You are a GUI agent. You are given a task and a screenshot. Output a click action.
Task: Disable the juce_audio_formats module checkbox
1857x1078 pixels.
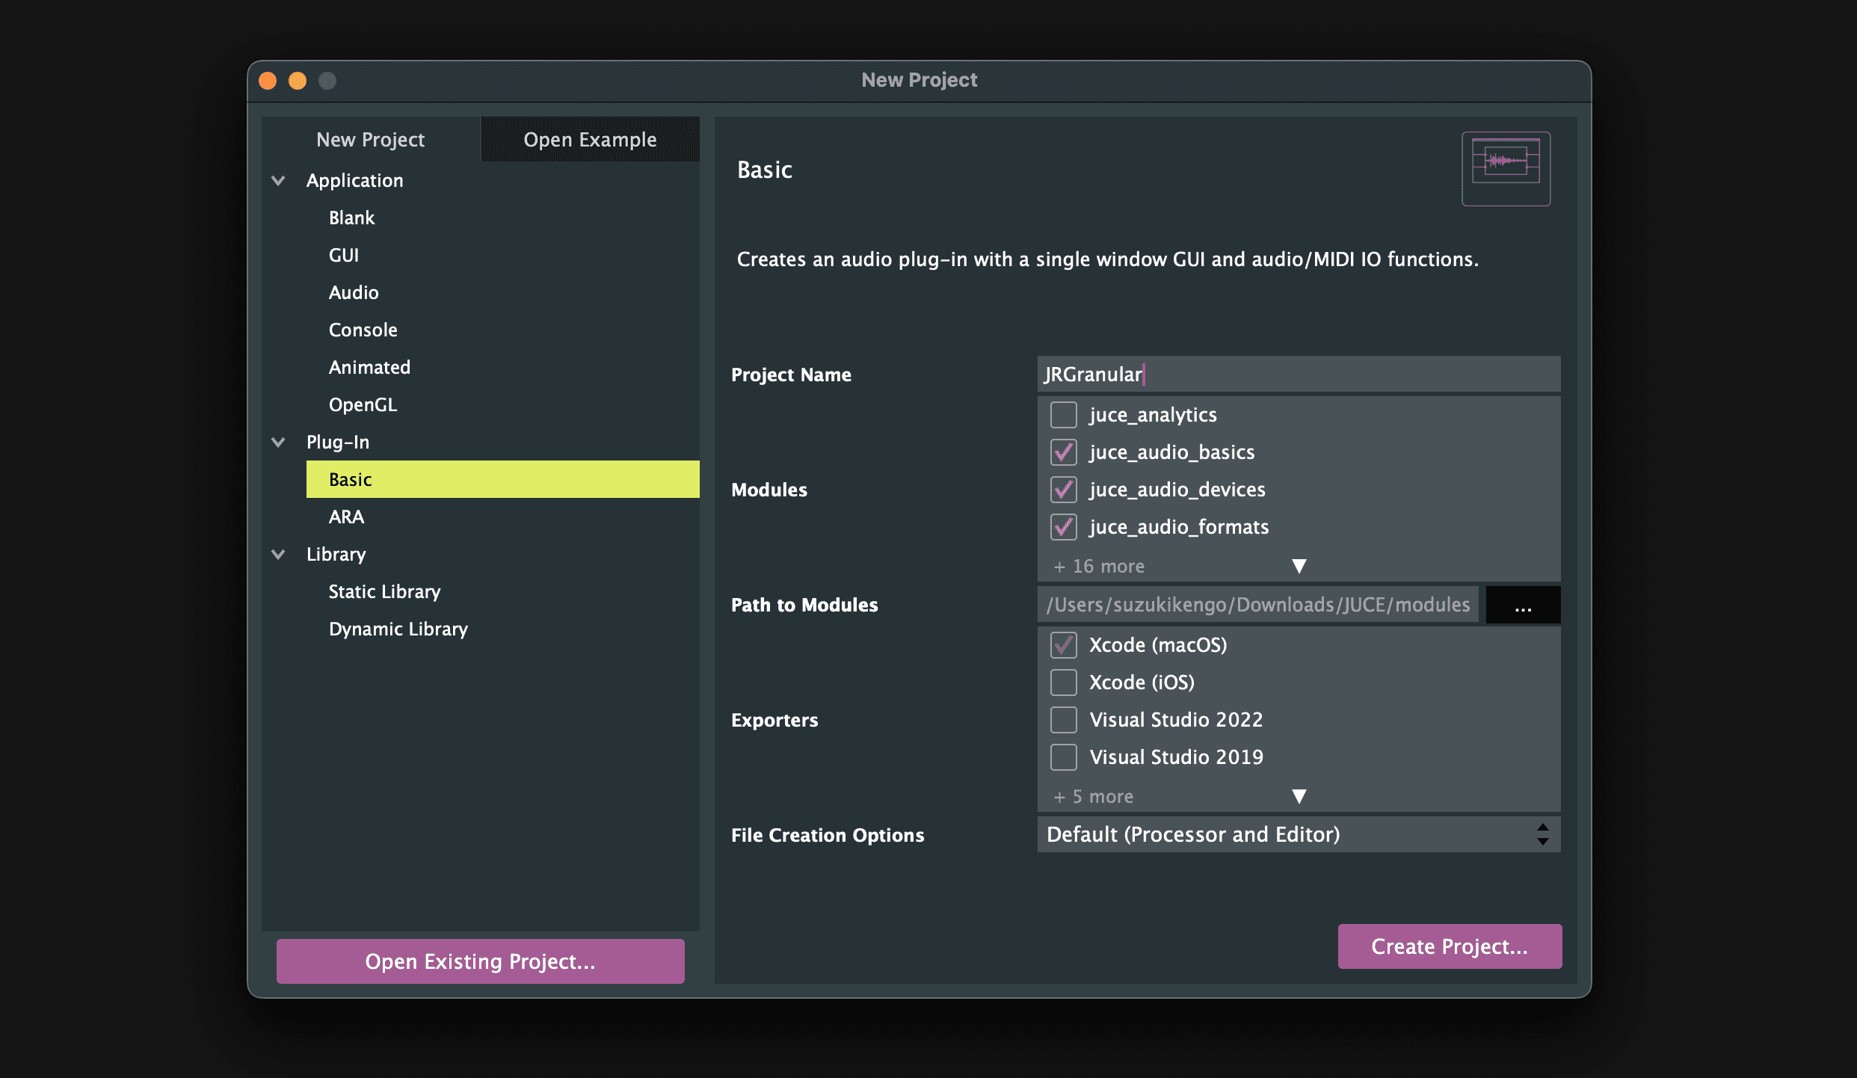point(1063,527)
